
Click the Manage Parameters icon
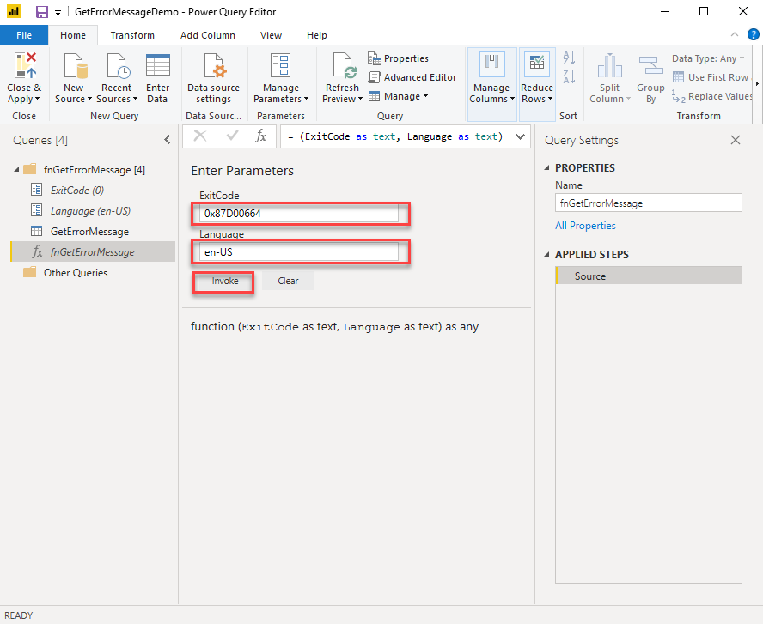(x=281, y=65)
